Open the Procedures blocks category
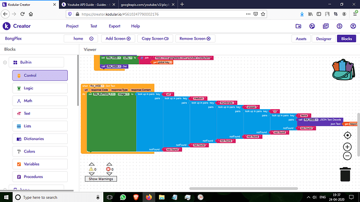The image size is (360, 202). [40, 176]
